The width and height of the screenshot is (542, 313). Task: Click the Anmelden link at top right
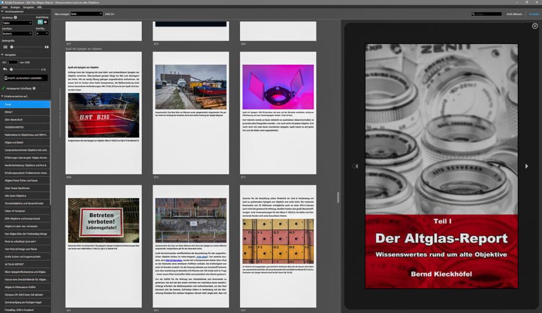tap(534, 13)
